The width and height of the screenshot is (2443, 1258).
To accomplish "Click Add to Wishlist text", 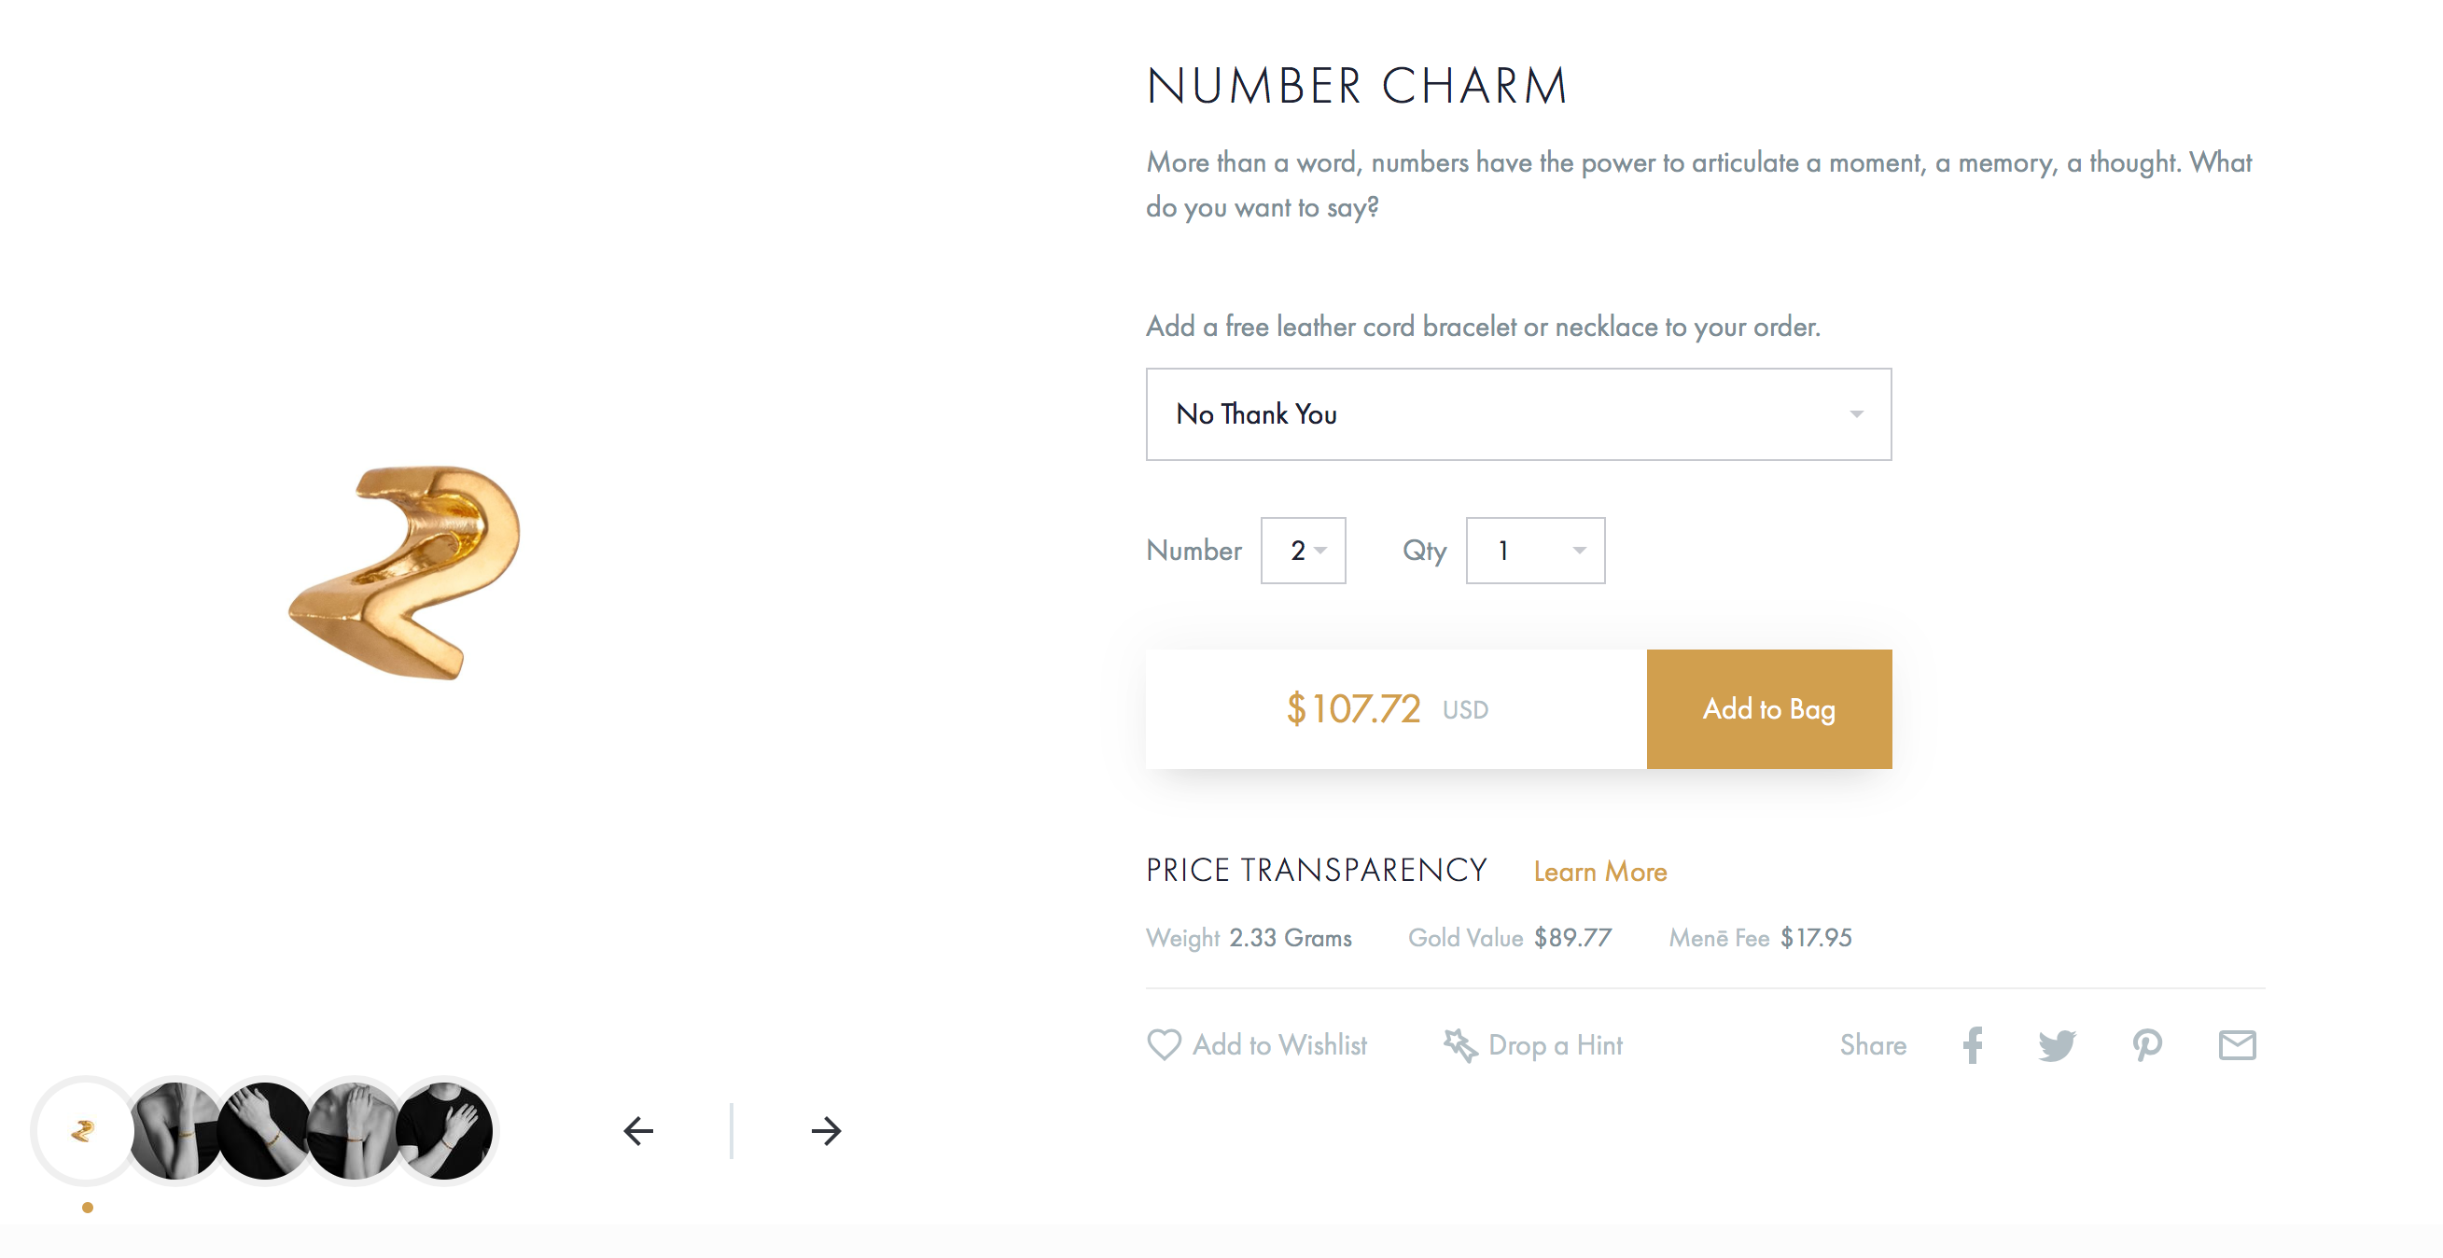I will pyautogui.click(x=1279, y=1044).
